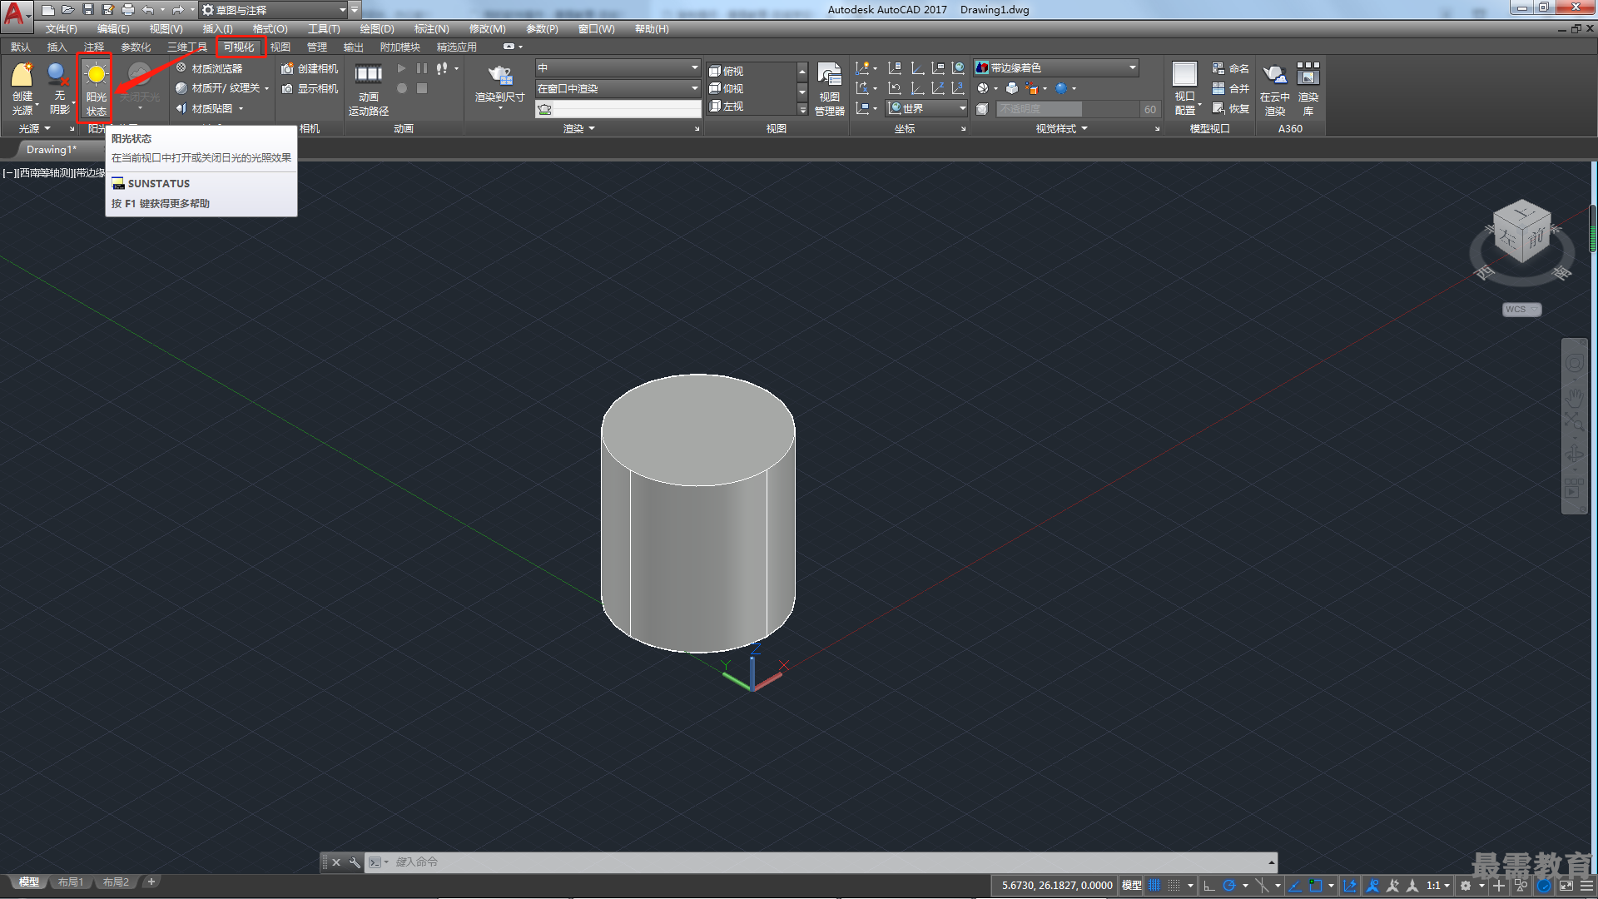Viewport: 1598px width, 899px height.
Task: Click the Plot/Print quick-access icon
Action: point(128,10)
